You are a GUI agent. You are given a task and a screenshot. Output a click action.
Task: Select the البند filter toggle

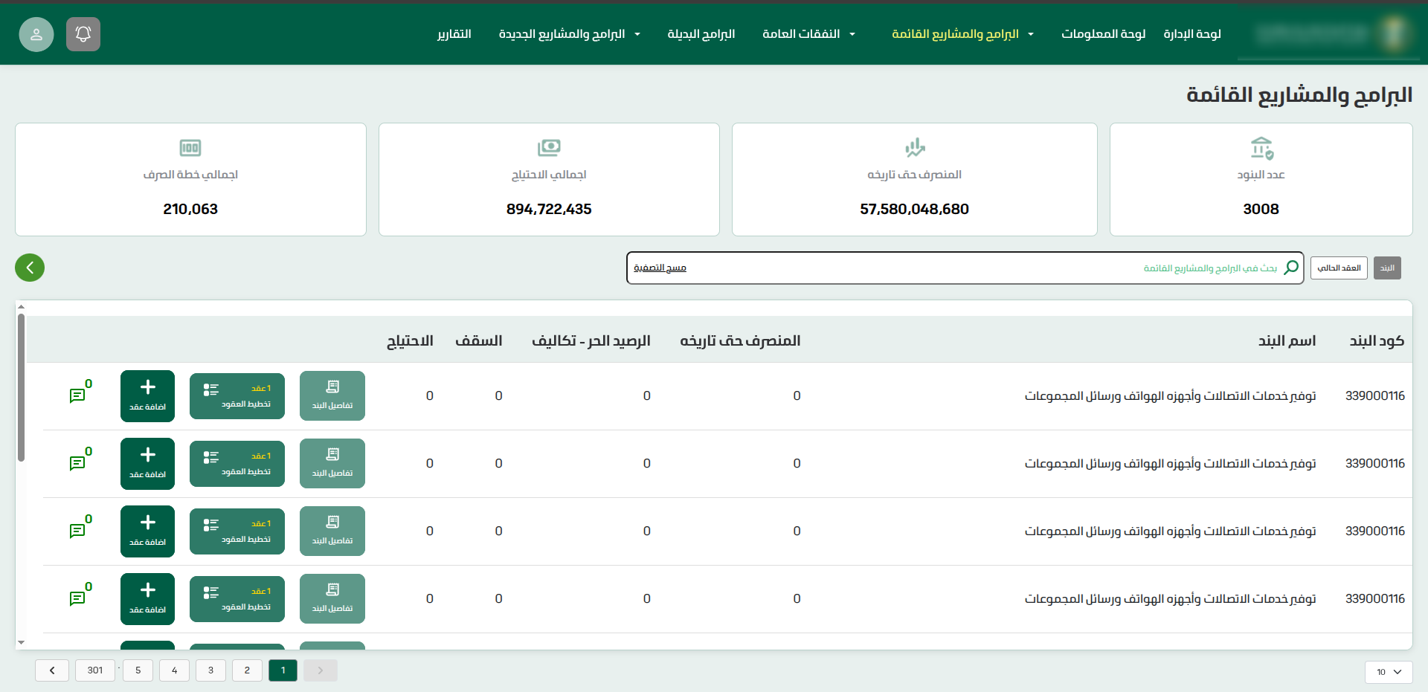tap(1387, 268)
